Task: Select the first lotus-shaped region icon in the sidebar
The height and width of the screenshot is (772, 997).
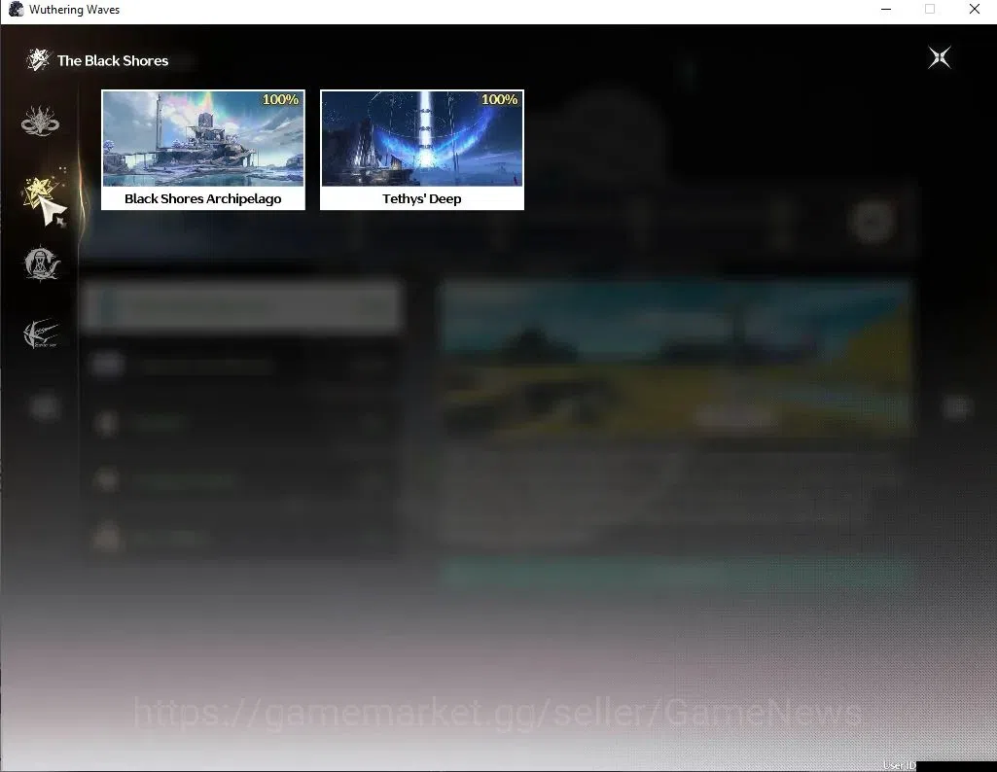Action: [40, 121]
